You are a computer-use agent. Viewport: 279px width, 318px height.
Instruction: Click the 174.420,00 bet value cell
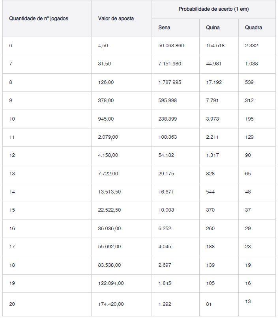pyautogui.click(x=111, y=304)
